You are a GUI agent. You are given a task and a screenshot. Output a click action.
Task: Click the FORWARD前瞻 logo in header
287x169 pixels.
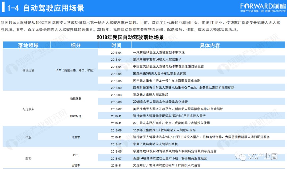tap(263, 6)
